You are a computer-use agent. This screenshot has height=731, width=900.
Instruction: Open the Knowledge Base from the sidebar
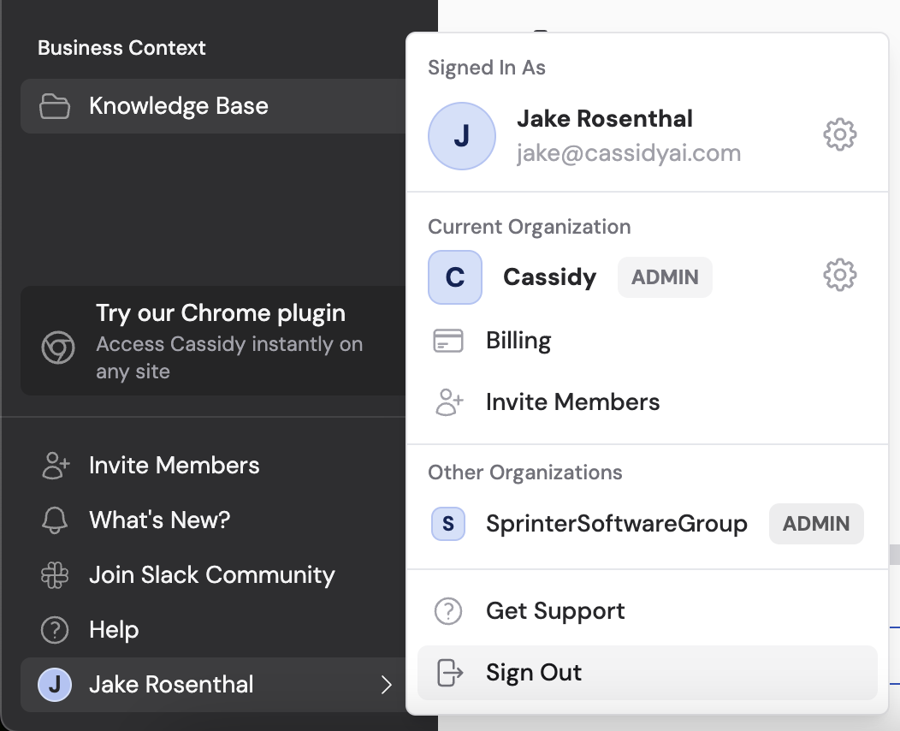pos(178,106)
